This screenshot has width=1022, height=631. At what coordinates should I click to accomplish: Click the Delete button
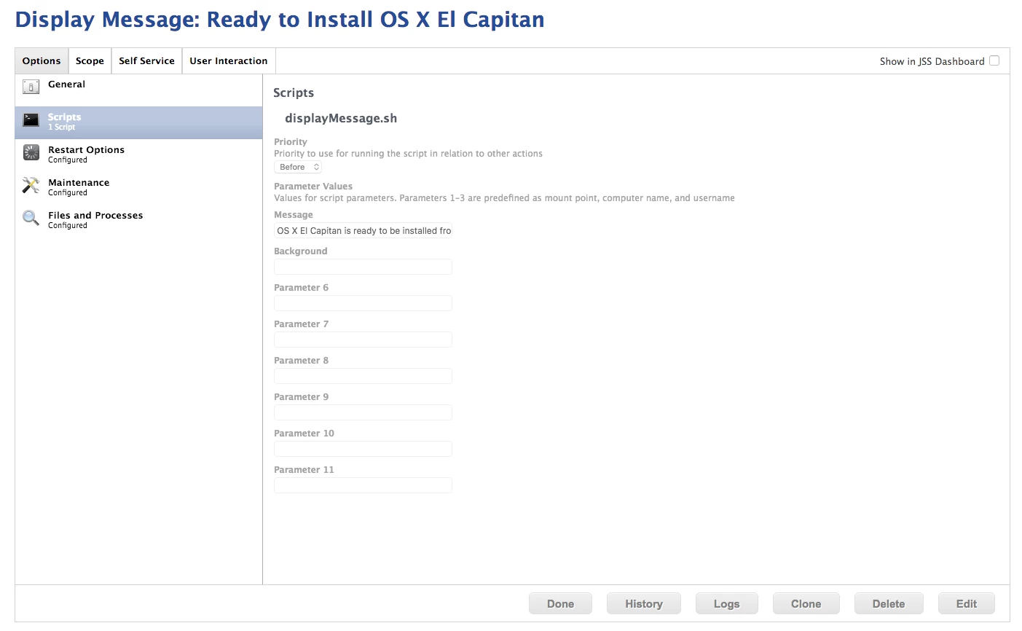click(889, 603)
